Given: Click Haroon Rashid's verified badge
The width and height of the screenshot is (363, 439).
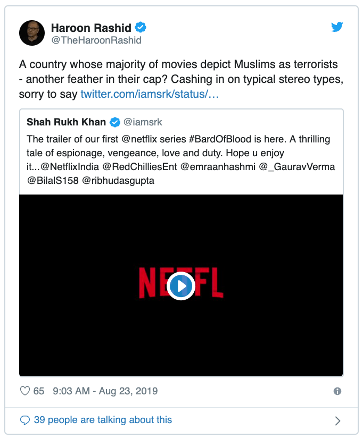Looking at the screenshot, I should [141, 28].
